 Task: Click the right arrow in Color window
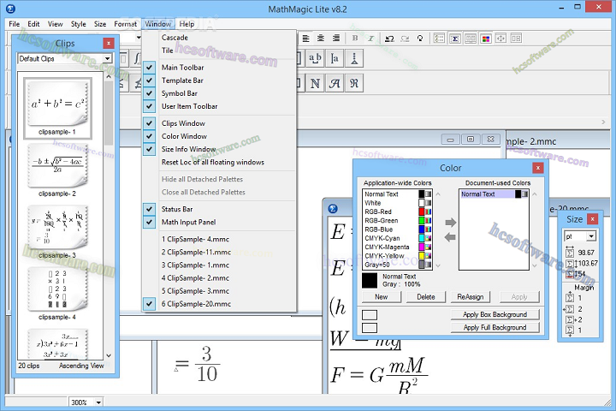pyautogui.click(x=450, y=223)
